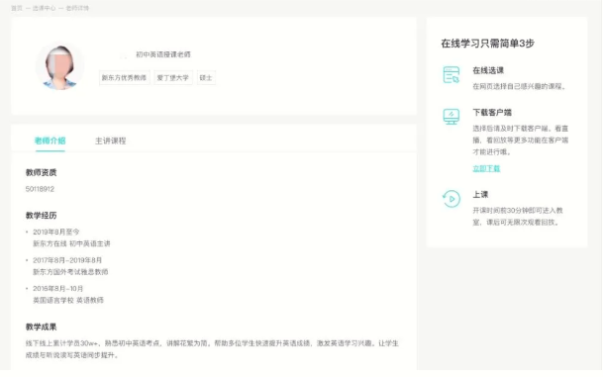Image resolution: width=603 pixels, height=377 pixels.
Task: Click the 2017年8月–2019年8月 entry
Action: 67,260
